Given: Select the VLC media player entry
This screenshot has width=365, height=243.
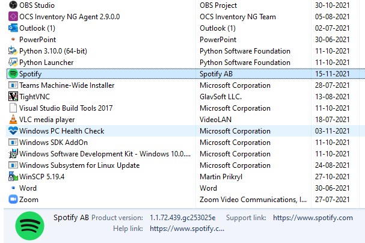Looking at the screenshot, I should [47, 120].
